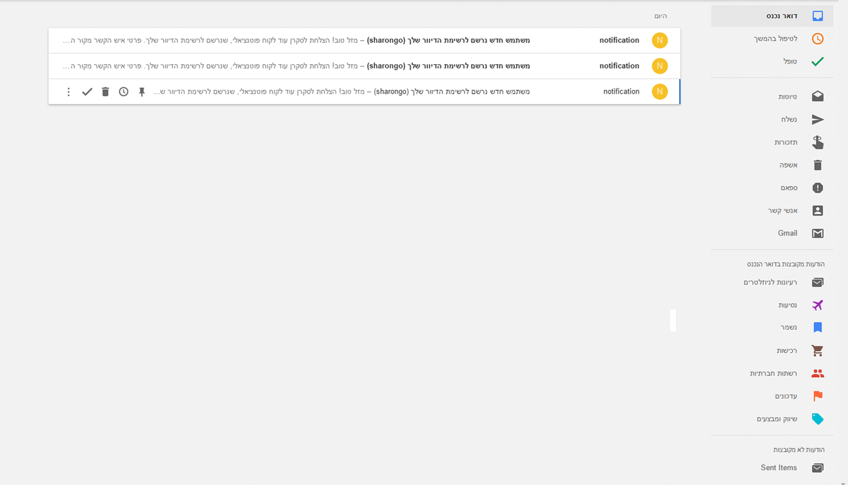Screen dimensions: 848x485
Task: Open רכישות purchases cart icon
Action: point(817,351)
